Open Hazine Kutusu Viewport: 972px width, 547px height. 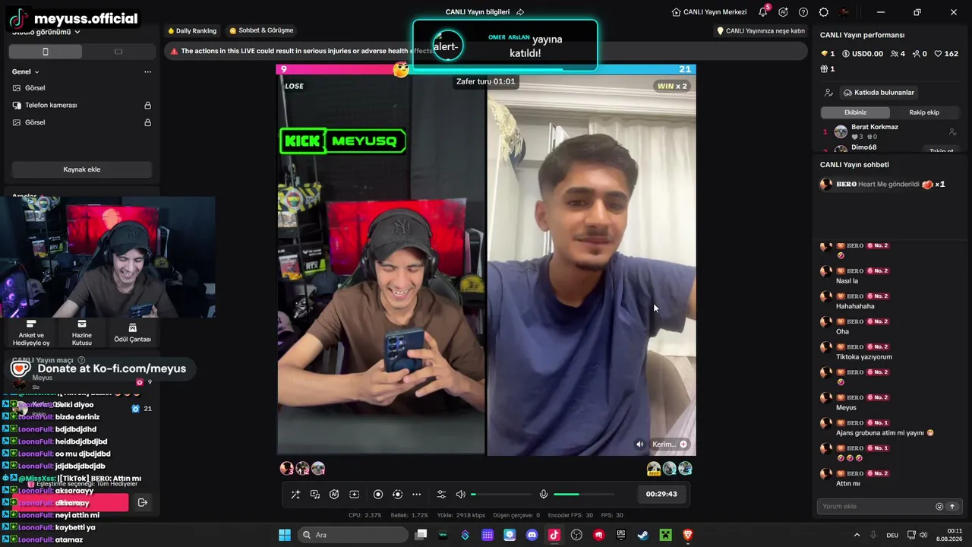click(82, 333)
